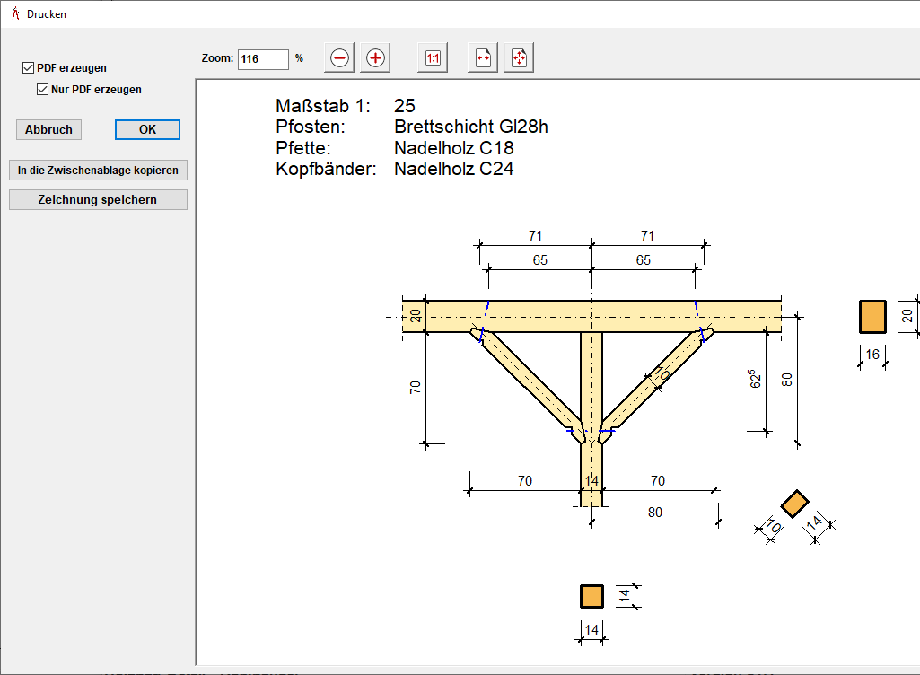The width and height of the screenshot is (920, 675).
Task: Click Zeichnung speichern button
Action: click(x=98, y=200)
